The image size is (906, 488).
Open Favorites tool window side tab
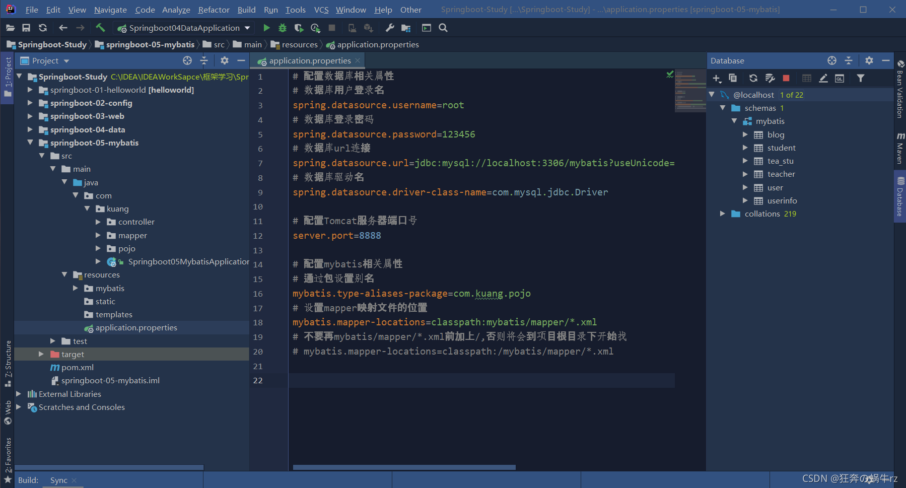tap(8, 460)
